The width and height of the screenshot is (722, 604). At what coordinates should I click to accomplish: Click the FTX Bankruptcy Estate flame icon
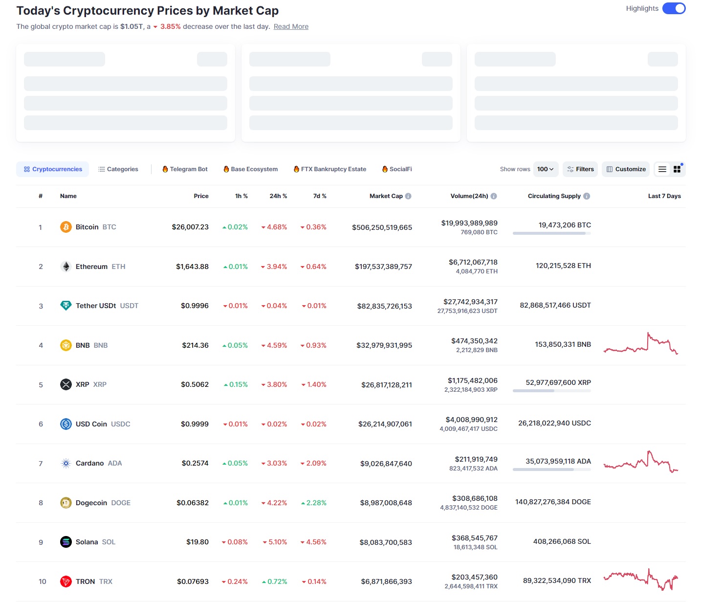point(296,169)
